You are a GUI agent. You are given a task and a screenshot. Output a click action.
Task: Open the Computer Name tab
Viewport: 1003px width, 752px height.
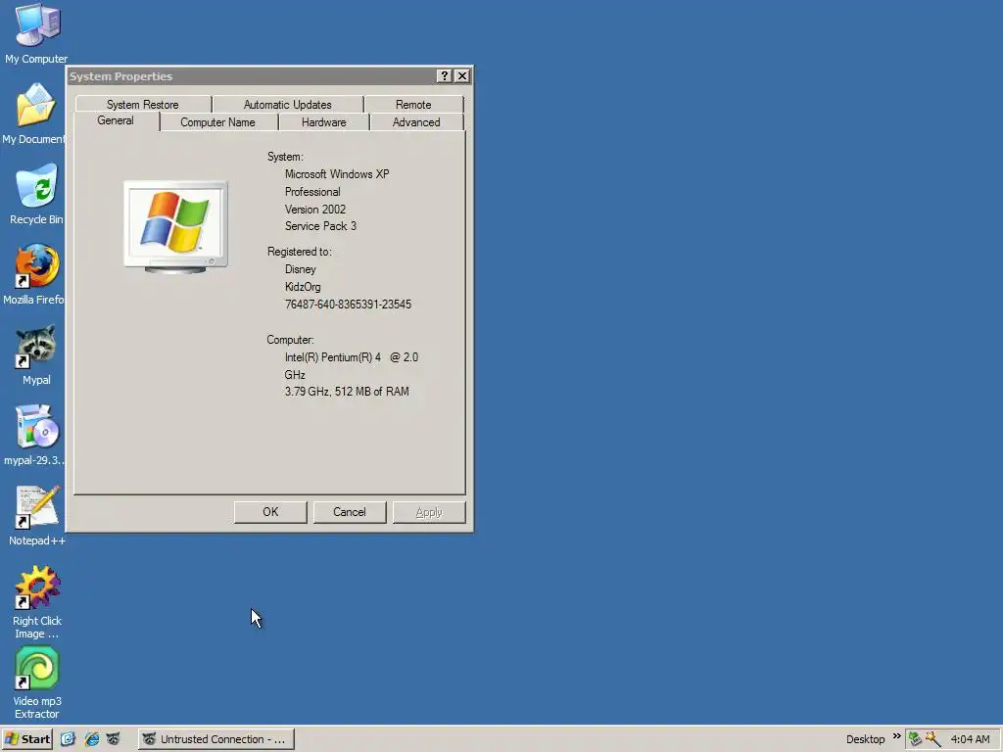217,122
